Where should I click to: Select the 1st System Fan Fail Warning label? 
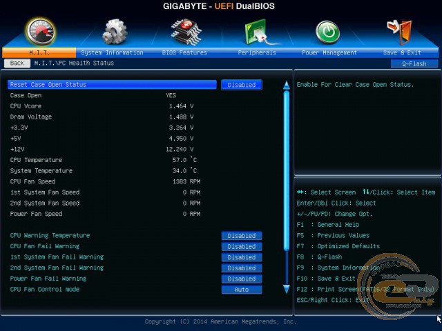[57, 257]
